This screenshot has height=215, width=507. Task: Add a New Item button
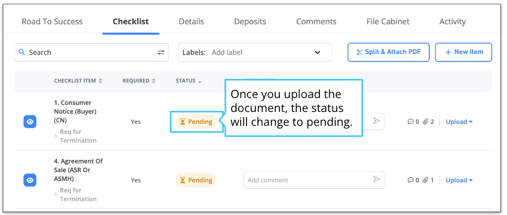point(463,52)
